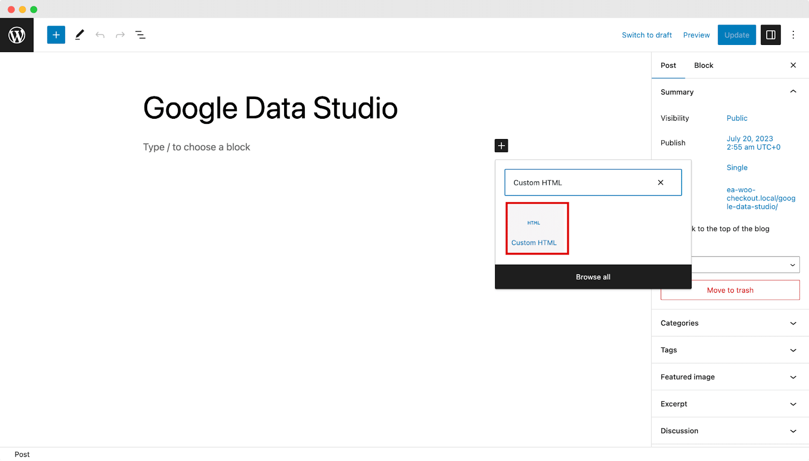Click Move to trash button

click(730, 290)
